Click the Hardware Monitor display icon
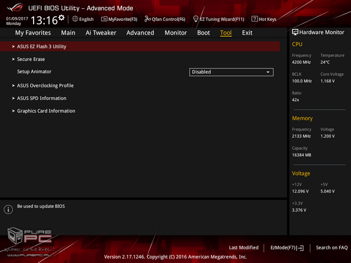Viewport: 351px width, 263px height. click(295, 32)
